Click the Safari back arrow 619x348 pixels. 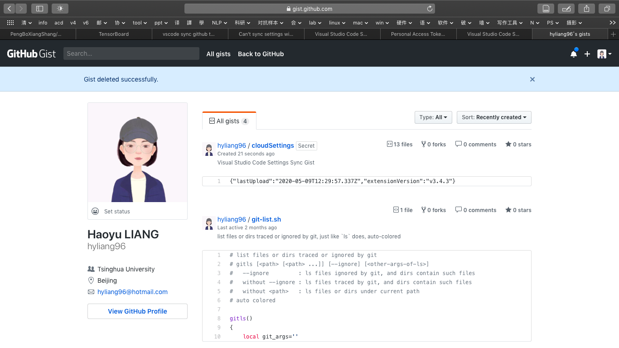pos(10,9)
